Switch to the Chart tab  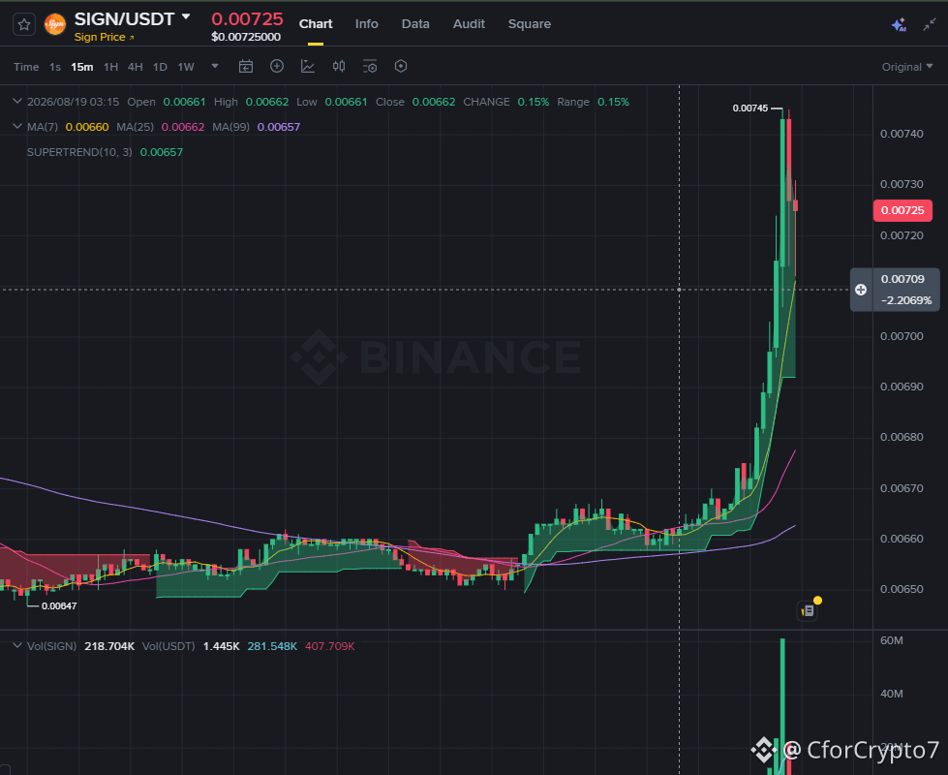[x=316, y=23]
